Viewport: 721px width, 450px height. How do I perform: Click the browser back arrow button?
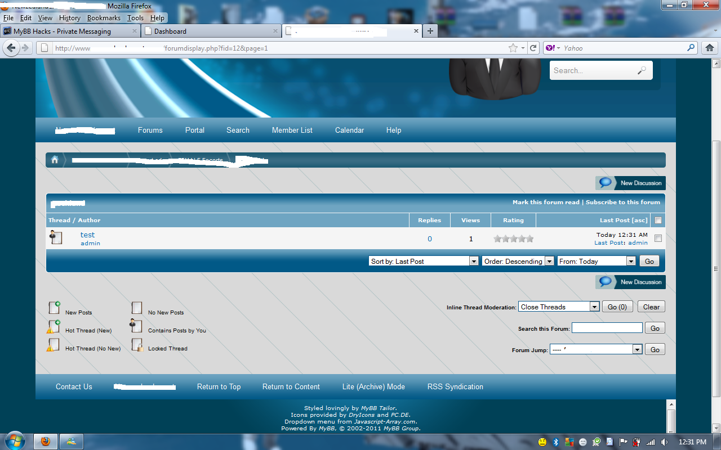[11, 48]
